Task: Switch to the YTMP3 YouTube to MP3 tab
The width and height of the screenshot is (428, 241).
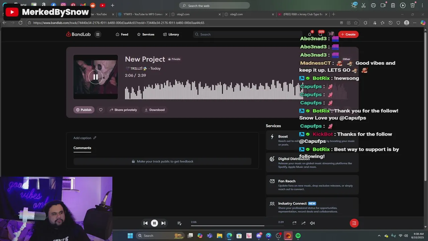Action: (143, 14)
